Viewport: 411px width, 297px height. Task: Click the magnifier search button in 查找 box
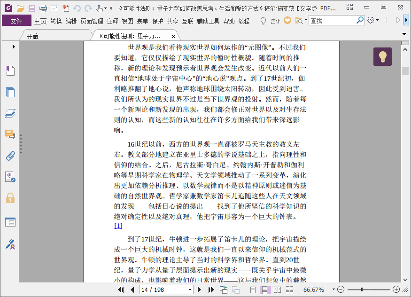[360, 20]
